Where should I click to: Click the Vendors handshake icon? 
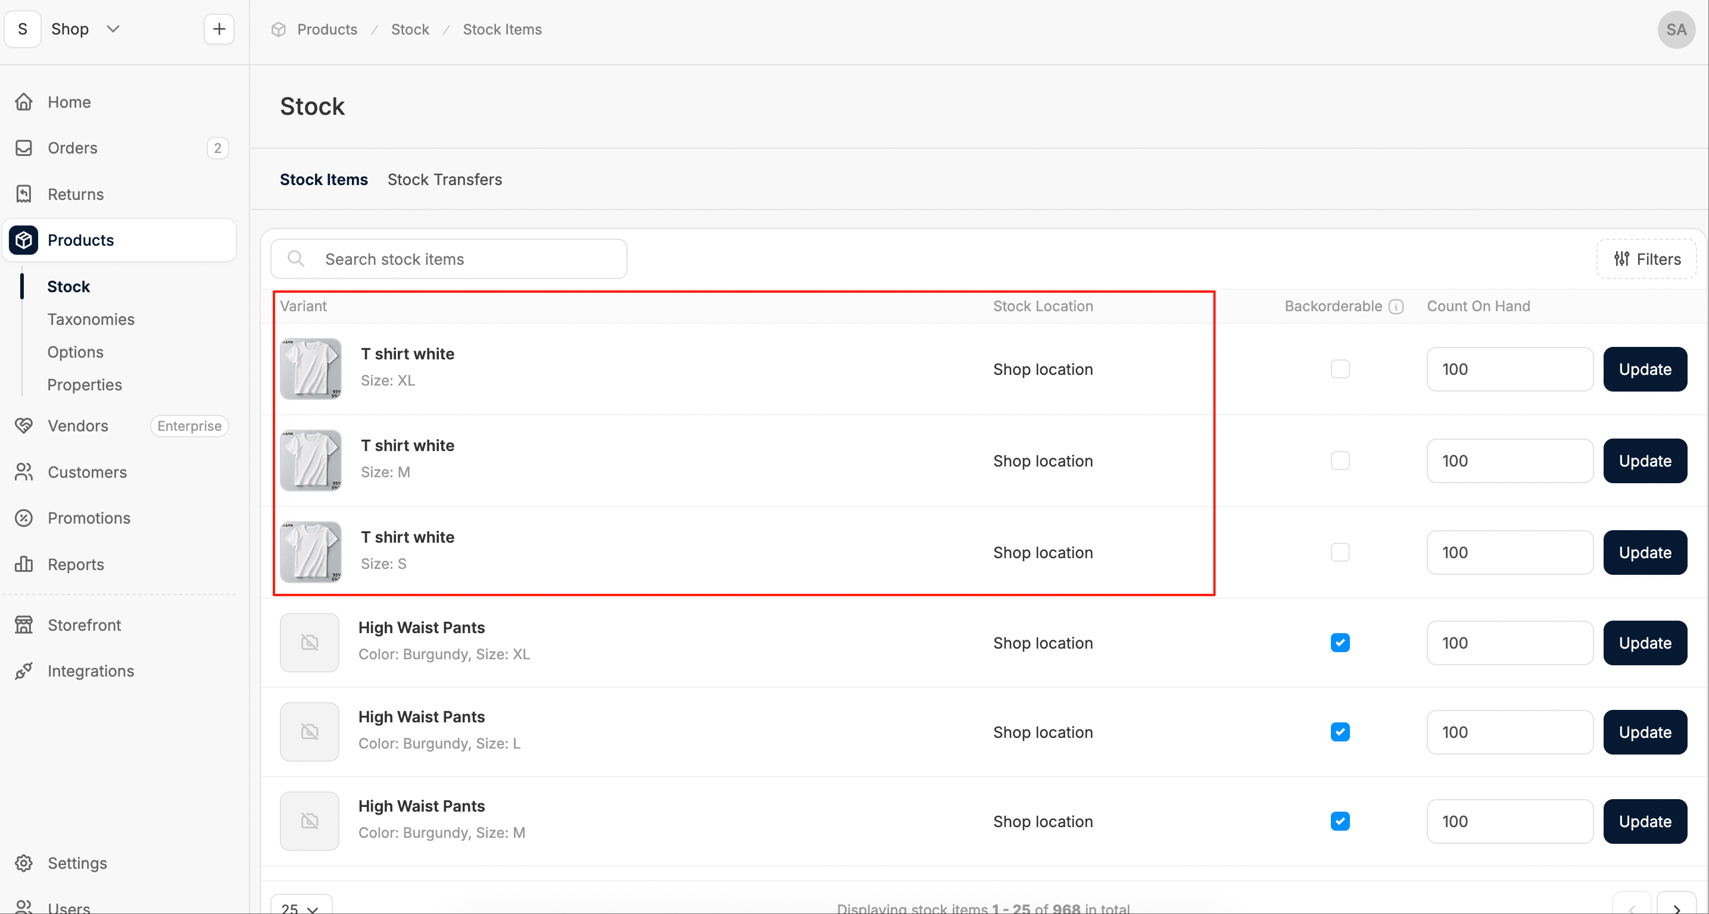point(24,425)
